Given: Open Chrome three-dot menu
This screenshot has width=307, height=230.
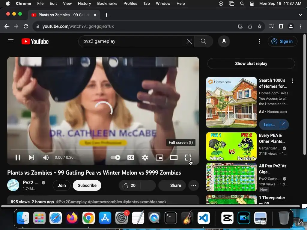Looking at the screenshot, I should (300, 26).
